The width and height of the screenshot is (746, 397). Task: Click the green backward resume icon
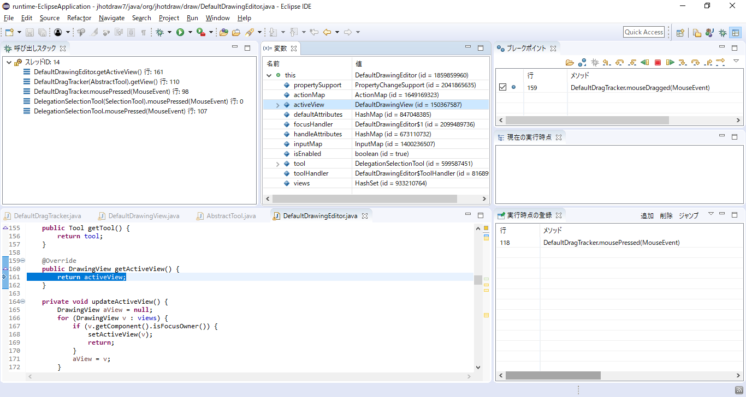point(644,62)
